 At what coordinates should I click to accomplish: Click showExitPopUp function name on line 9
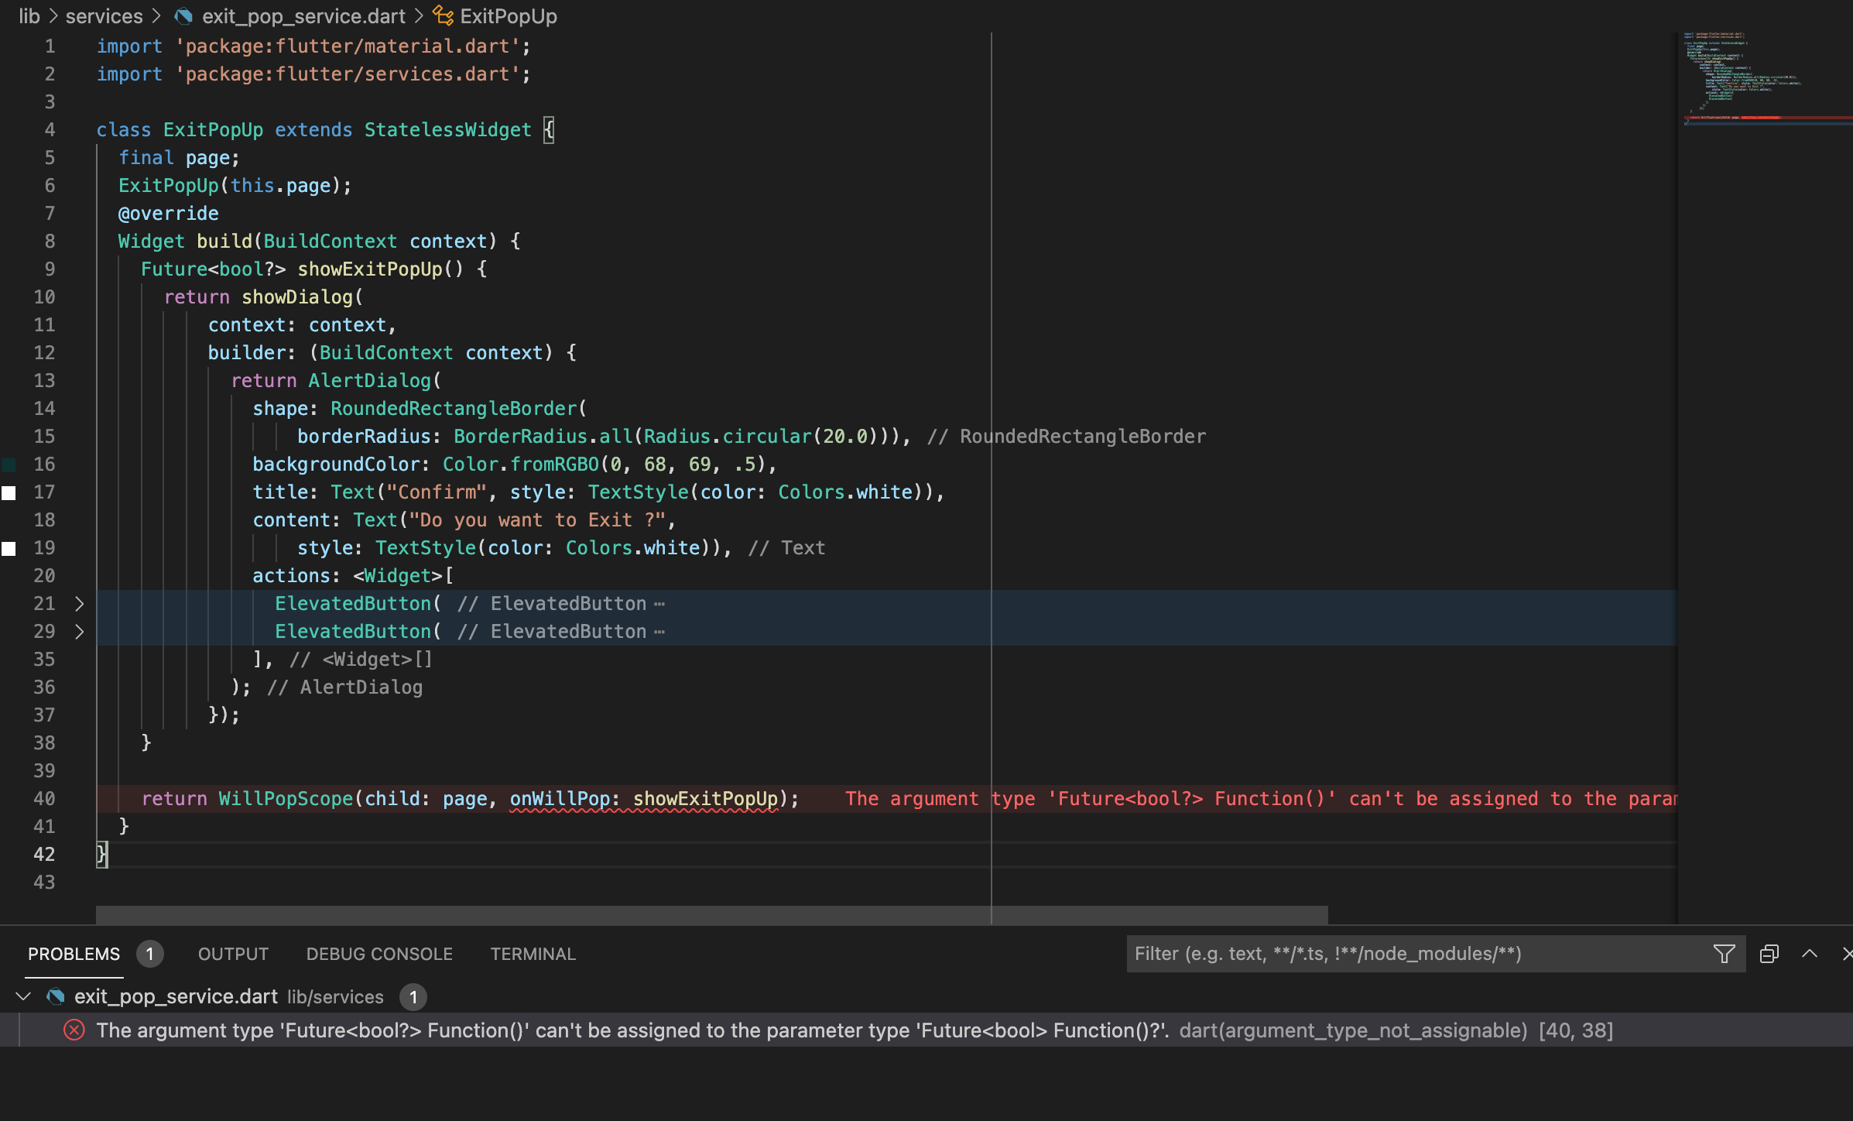coord(370,269)
